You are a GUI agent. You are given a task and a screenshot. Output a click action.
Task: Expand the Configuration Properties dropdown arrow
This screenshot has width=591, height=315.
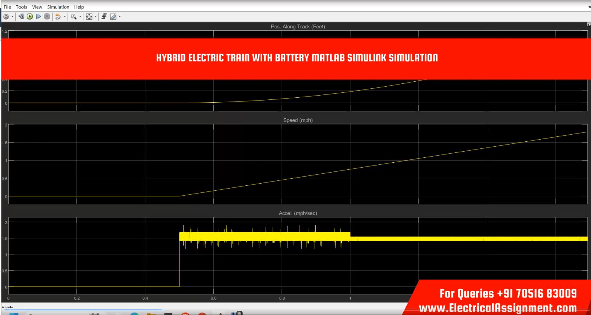(12, 17)
